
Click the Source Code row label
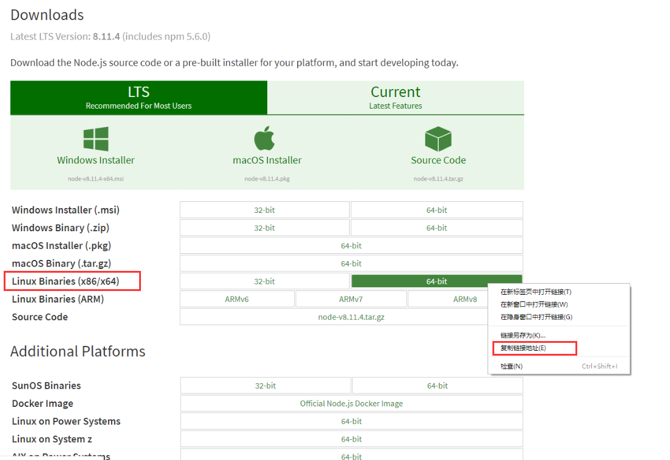(40, 317)
